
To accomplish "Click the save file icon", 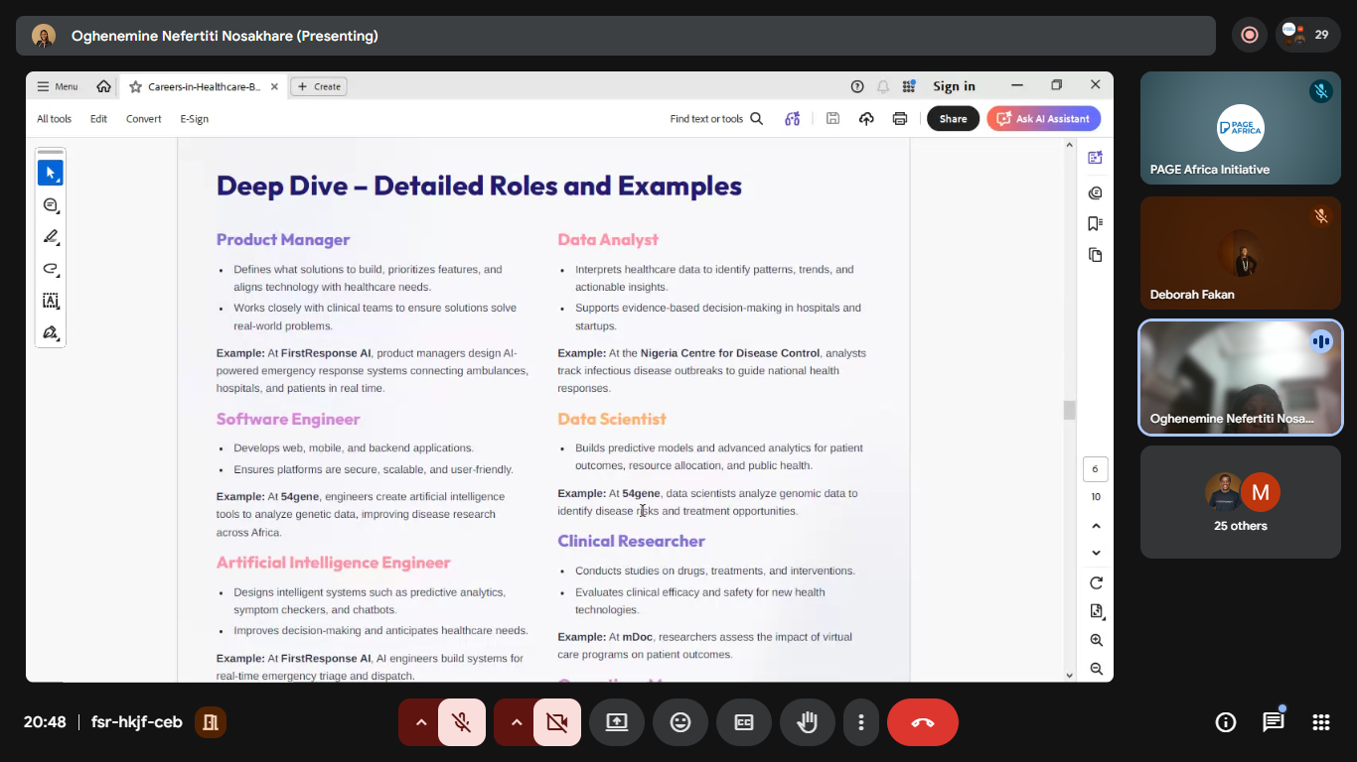I will click(833, 119).
